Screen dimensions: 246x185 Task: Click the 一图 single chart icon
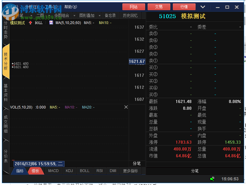[x=40, y=15]
